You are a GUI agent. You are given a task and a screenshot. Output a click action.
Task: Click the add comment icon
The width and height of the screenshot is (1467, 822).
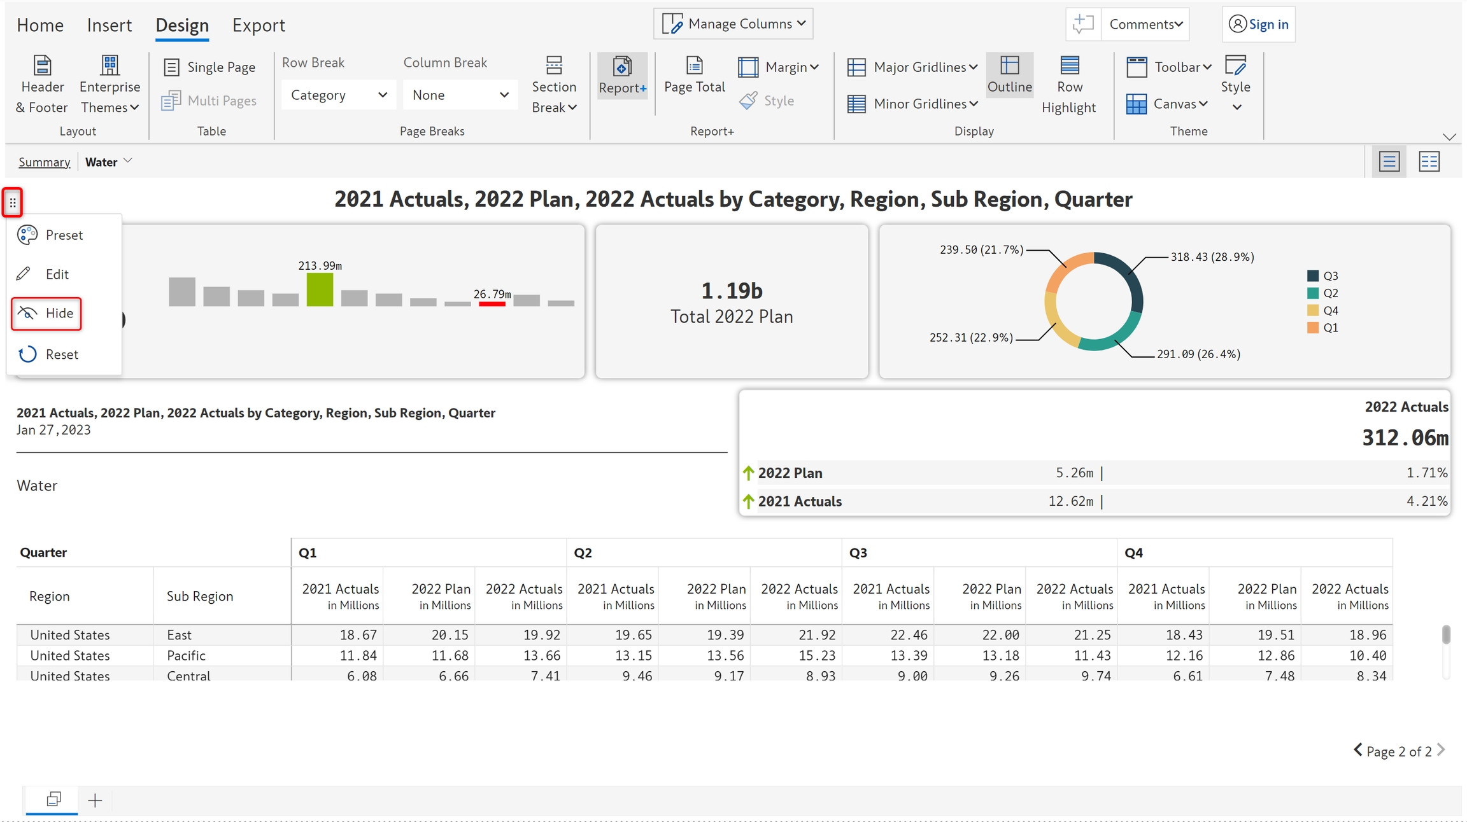click(1083, 24)
